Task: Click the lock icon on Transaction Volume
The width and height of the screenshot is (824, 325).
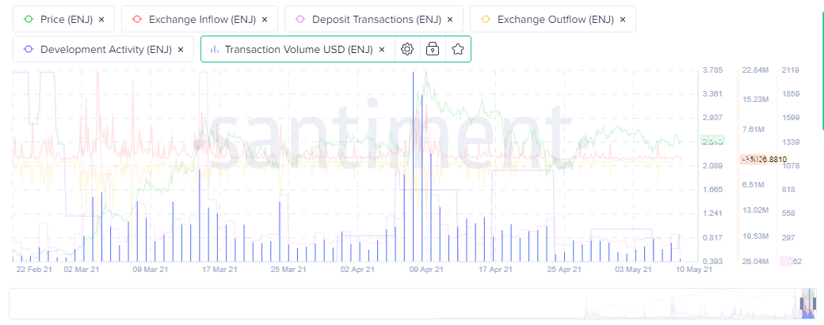Action: pyautogui.click(x=433, y=49)
